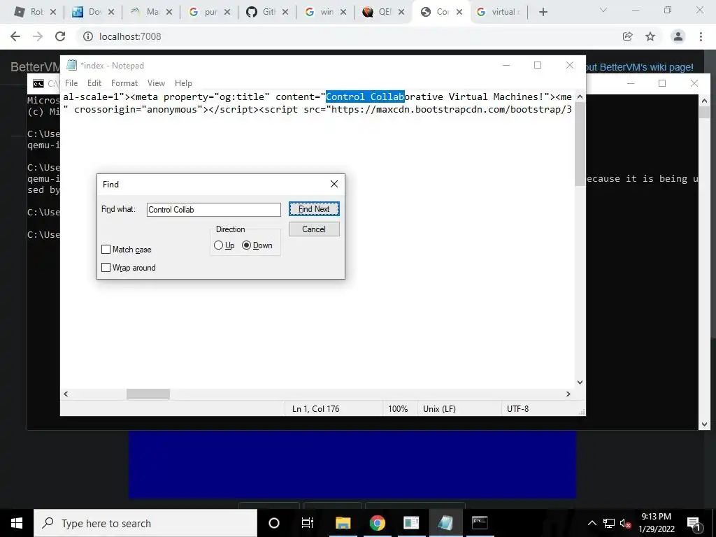The height and width of the screenshot is (537, 716).
Task: Bookmark this page with the star
Action: 650,36
